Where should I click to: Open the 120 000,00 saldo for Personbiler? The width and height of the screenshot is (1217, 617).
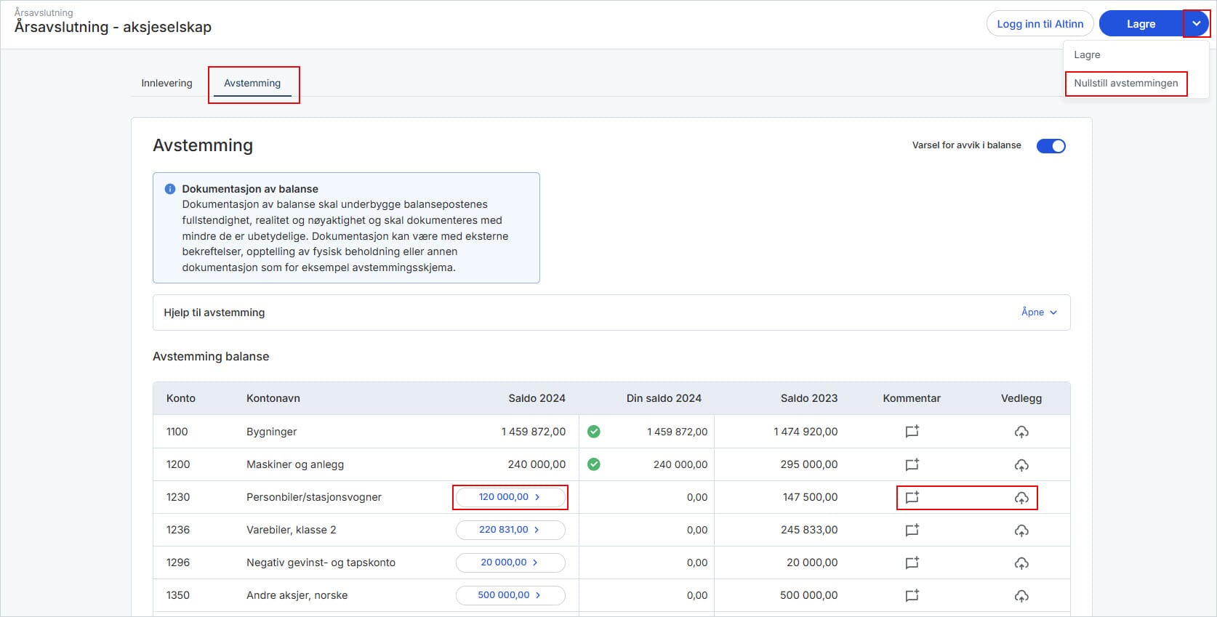(510, 497)
